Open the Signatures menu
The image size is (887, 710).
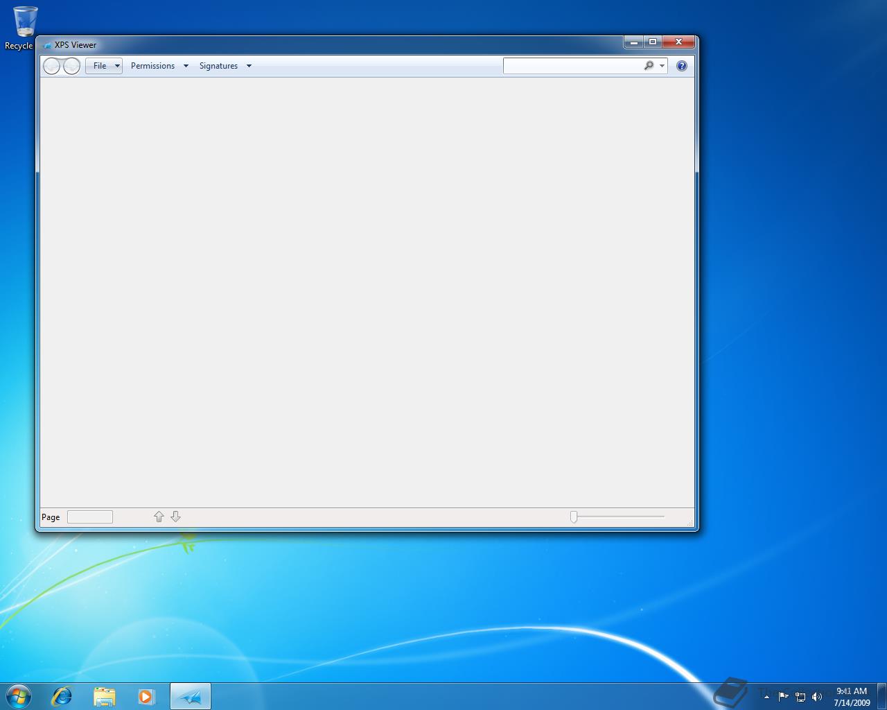[218, 66]
